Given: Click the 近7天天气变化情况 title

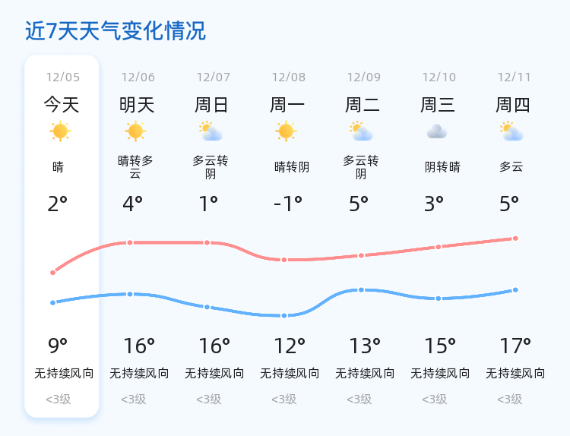Looking at the screenshot, I should tap(116, 31).
